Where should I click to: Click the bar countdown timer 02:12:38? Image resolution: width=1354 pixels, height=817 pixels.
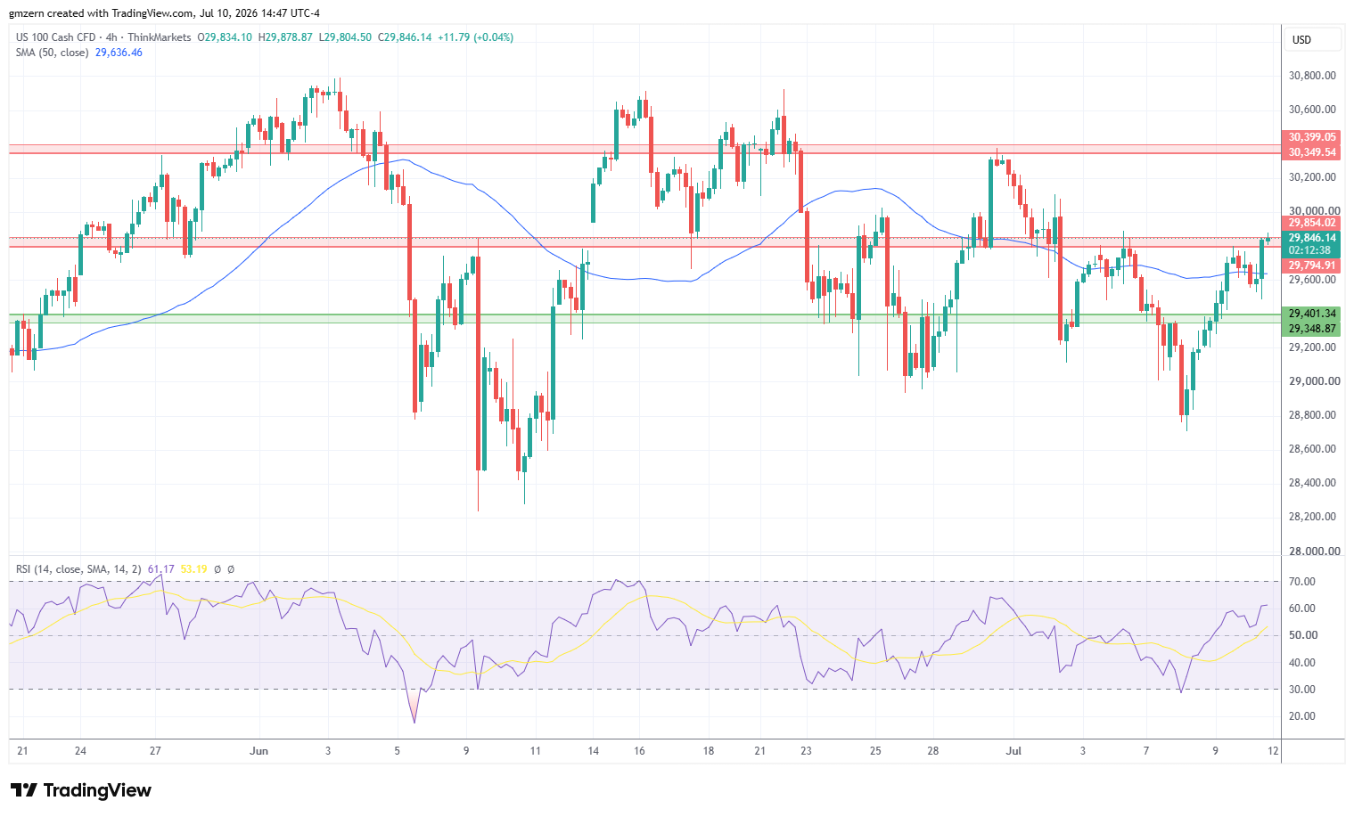[1309, 250]
